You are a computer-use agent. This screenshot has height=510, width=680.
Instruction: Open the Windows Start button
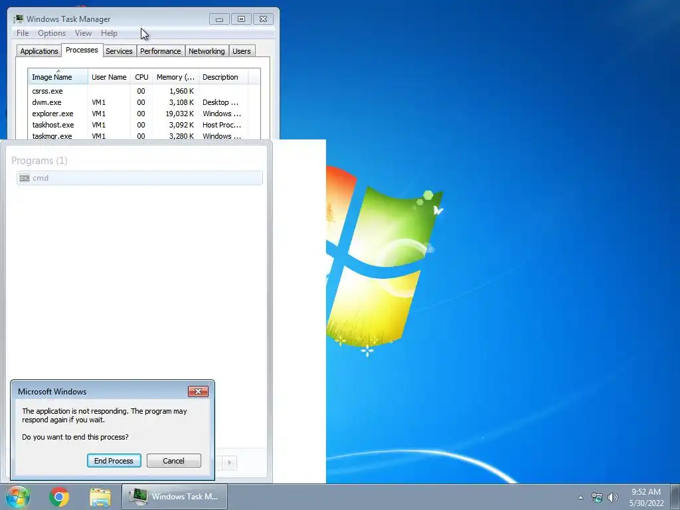point(18,497)
